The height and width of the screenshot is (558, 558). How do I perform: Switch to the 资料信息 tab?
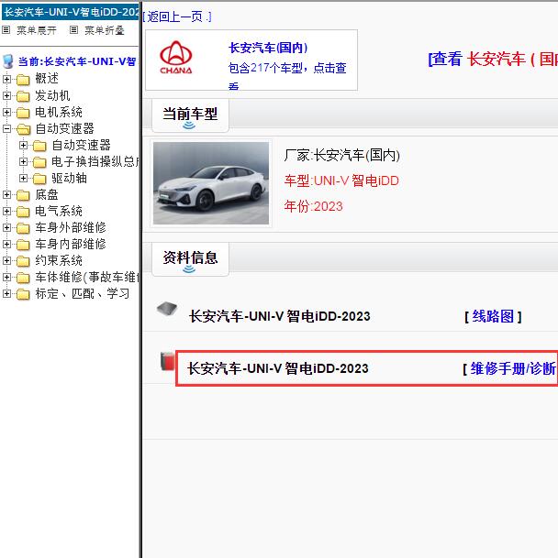(x=190, y=258)
